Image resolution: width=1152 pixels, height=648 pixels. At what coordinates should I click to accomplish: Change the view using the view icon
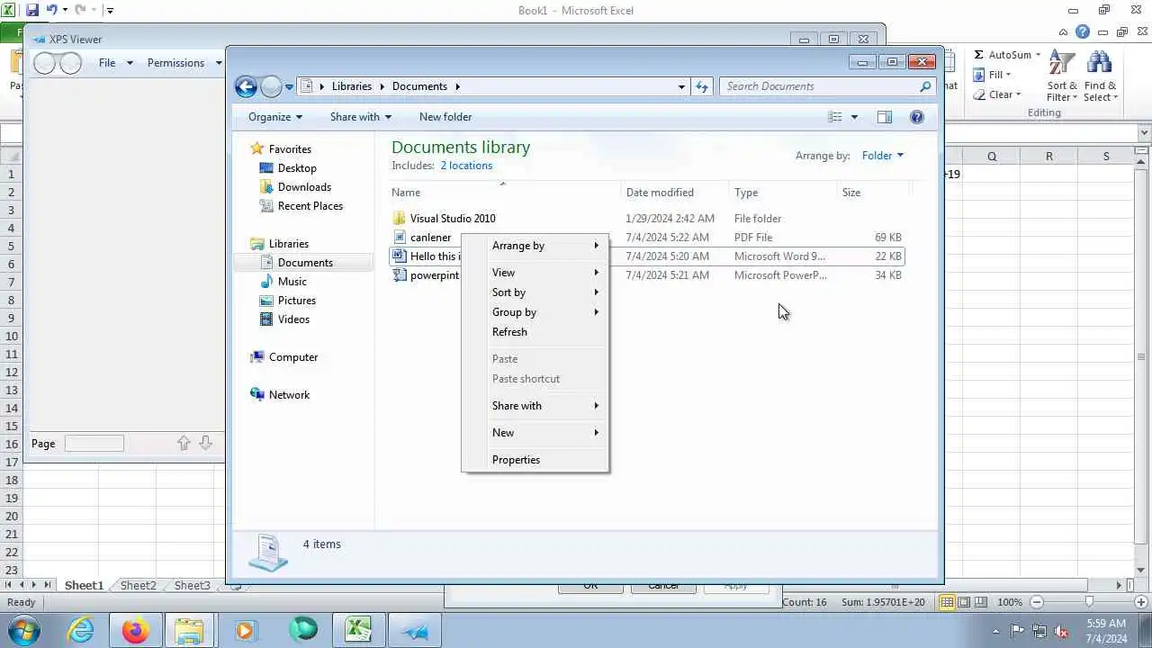tap(834, 117)
